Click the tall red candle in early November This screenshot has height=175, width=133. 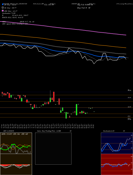54,97
